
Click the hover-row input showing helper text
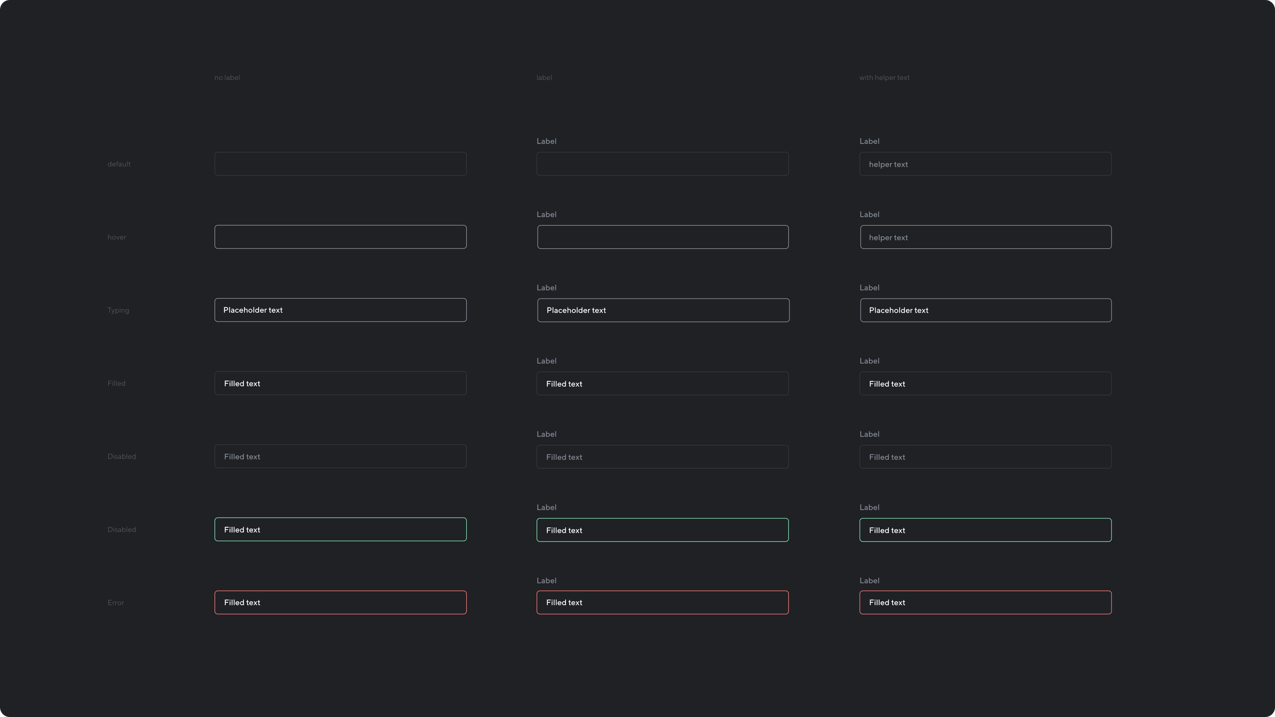[x=985, y=237]
